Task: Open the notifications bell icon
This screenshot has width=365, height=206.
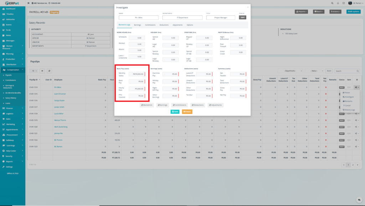Action: [338, 3]
